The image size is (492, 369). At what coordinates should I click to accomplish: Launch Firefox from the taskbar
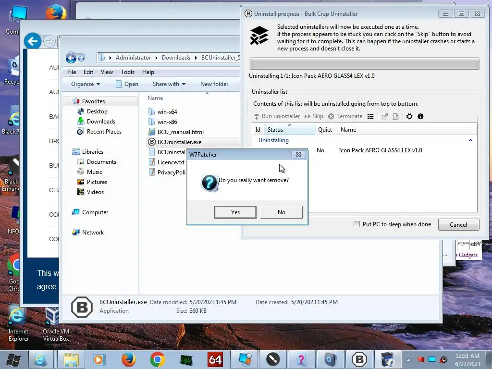pos(128,359)
